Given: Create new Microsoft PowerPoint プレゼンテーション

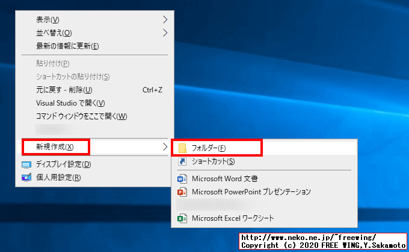Looking at the screenshot, I should 264,192.
